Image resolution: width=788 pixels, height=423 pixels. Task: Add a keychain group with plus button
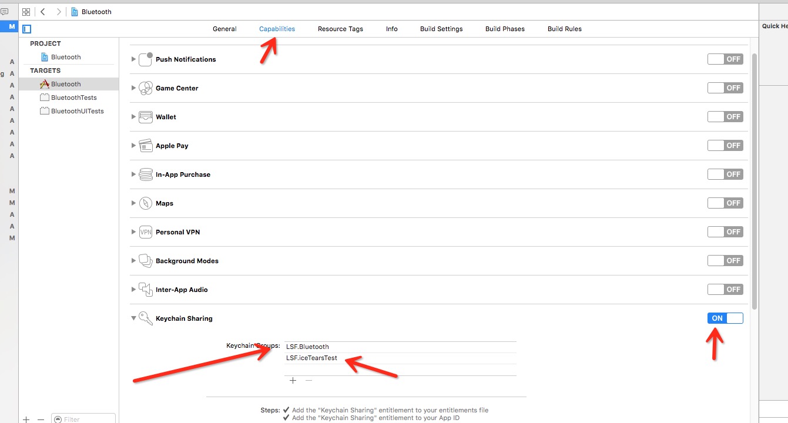point(293,381)
